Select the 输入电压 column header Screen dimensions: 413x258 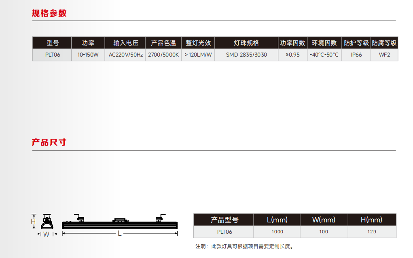(x=126, y=43)
